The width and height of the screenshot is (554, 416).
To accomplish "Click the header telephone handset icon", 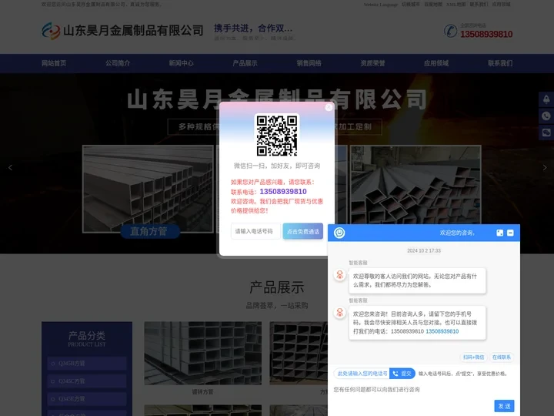I will point(450,31).
